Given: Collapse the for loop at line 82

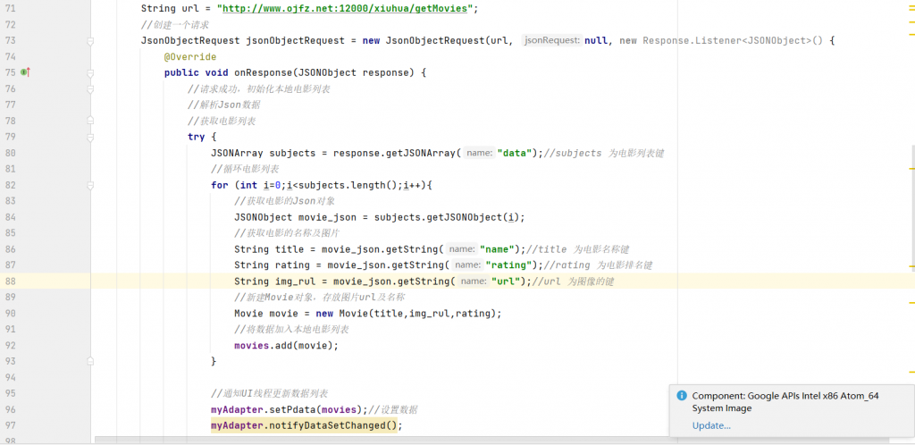Looking at the screenshot, I should point(90,186).
